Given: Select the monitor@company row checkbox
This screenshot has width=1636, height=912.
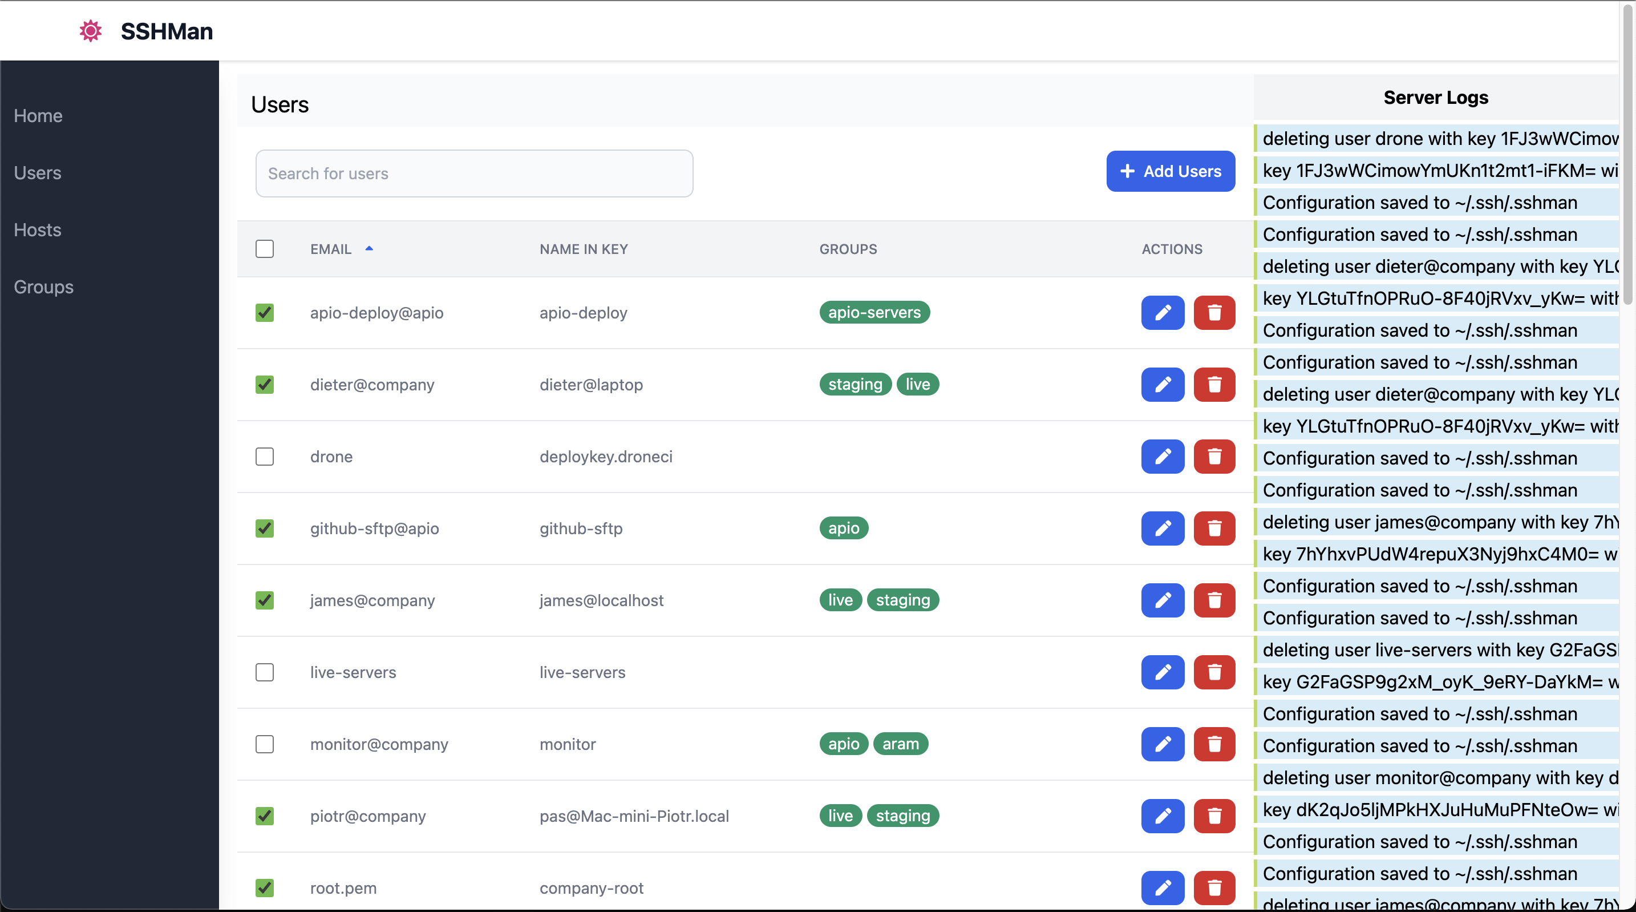Looking at the screenshot, I should [x=264, y=744].
